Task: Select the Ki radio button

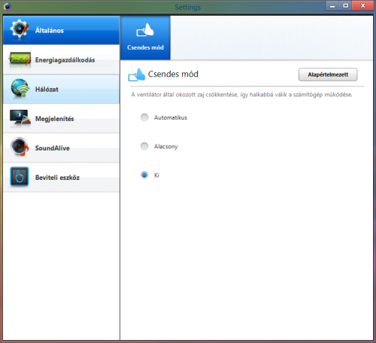Action: pyautogui.click(x=144, y=175)
